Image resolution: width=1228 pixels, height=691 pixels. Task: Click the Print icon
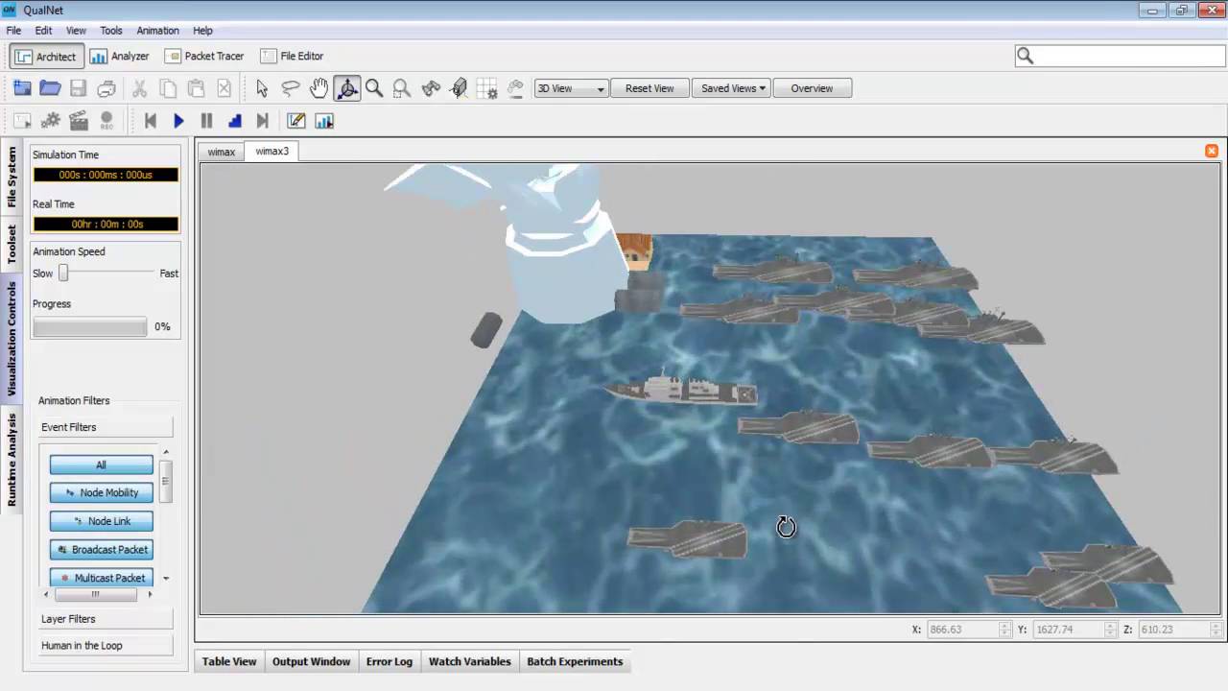tap(106, 88)
